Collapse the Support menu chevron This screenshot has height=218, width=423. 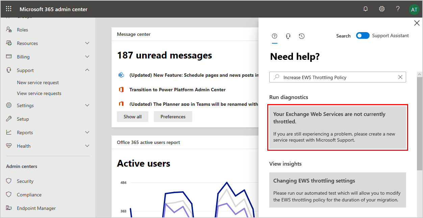point(87,70)
